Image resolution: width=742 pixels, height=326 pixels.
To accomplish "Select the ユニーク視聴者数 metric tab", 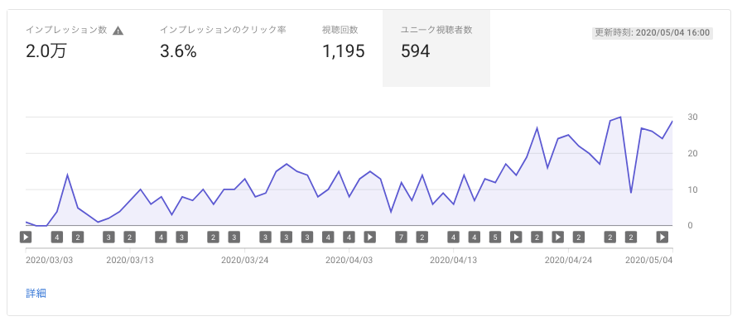I will (x=436, y=48).
